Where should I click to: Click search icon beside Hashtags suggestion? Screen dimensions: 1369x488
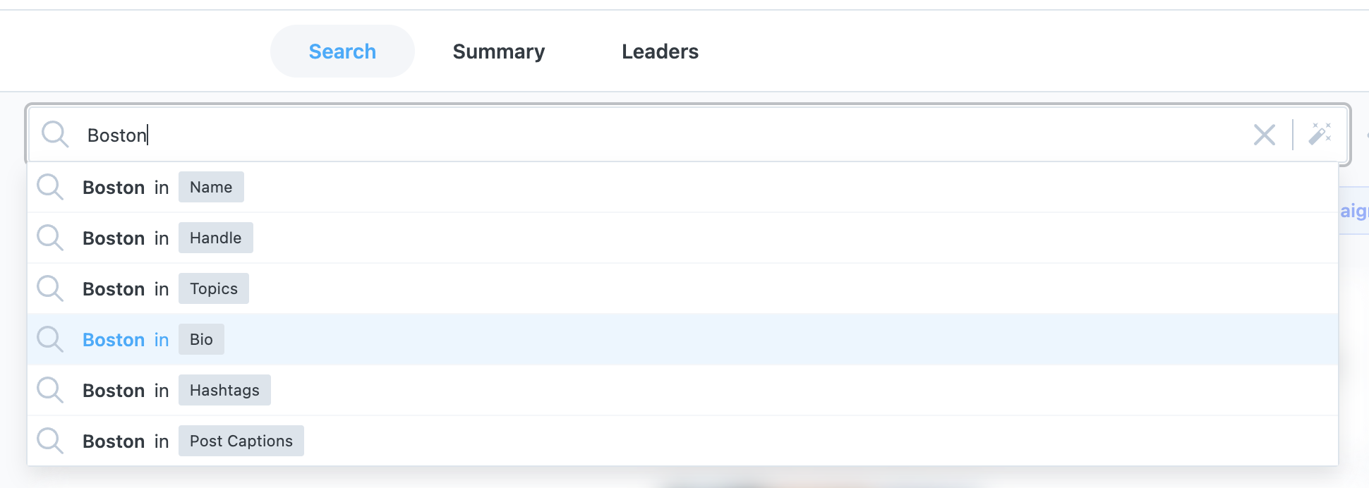coord(50,391)
